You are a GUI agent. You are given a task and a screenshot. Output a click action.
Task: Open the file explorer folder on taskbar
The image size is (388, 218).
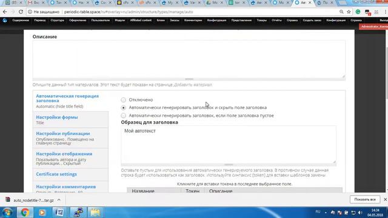coord(95,213)
